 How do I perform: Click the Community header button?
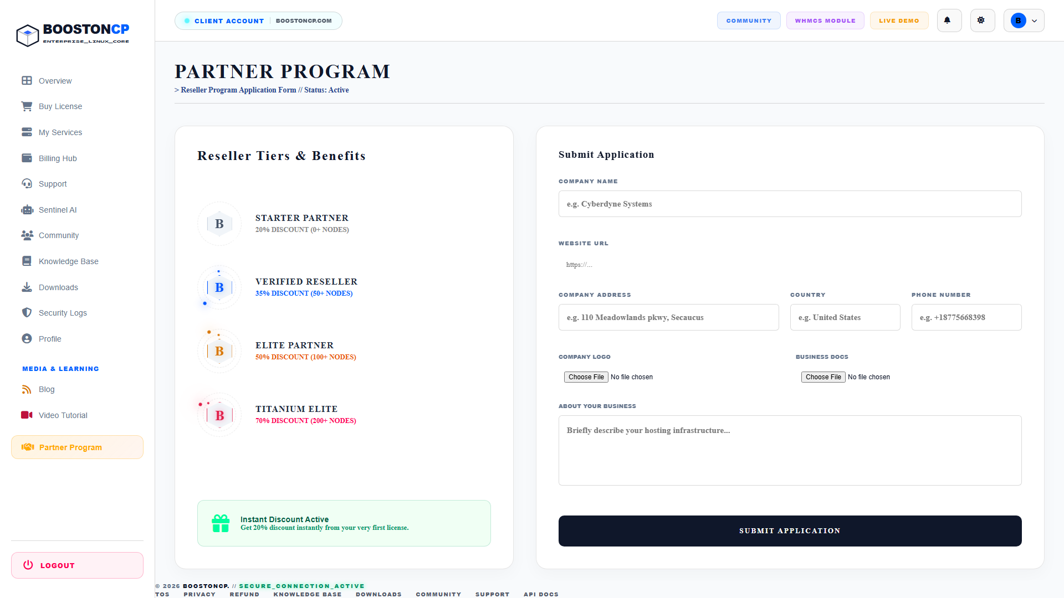pyautogui.click(x=749, y=20)
